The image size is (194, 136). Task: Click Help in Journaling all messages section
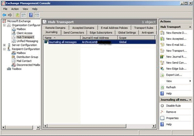(169, 124)
